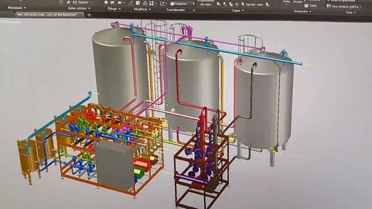Open Propiedades de capa
The image size is (372, 209).
coord(205,2)
